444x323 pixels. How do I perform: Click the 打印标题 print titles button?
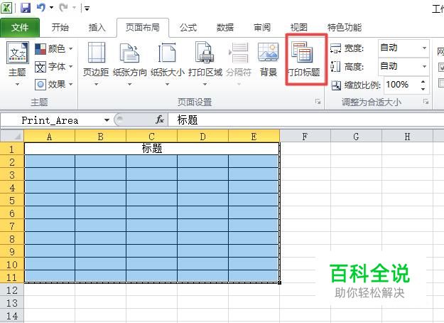point(304,60)
